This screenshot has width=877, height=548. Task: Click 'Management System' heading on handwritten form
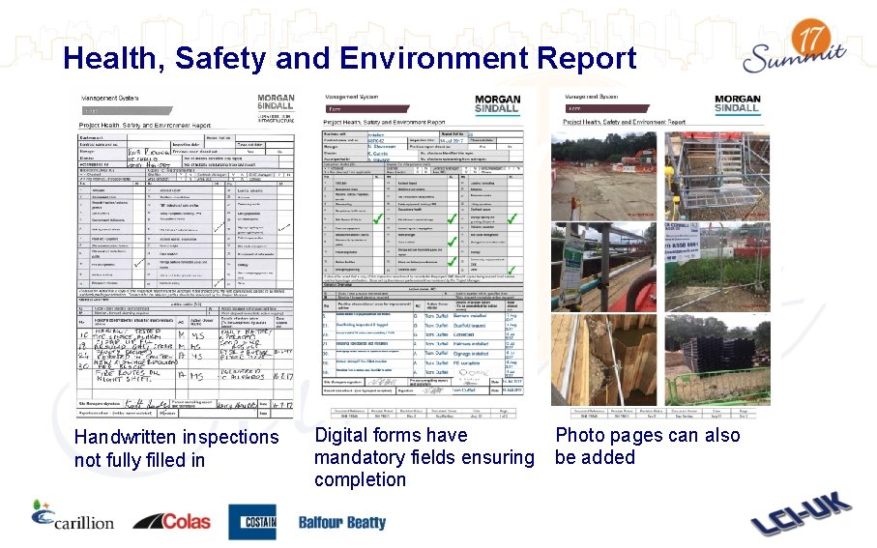coord(109,98)
